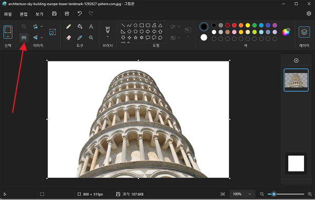Screen dimensions: 315x200
Task: Click the zoom slider handle
Action: (274, 194)
